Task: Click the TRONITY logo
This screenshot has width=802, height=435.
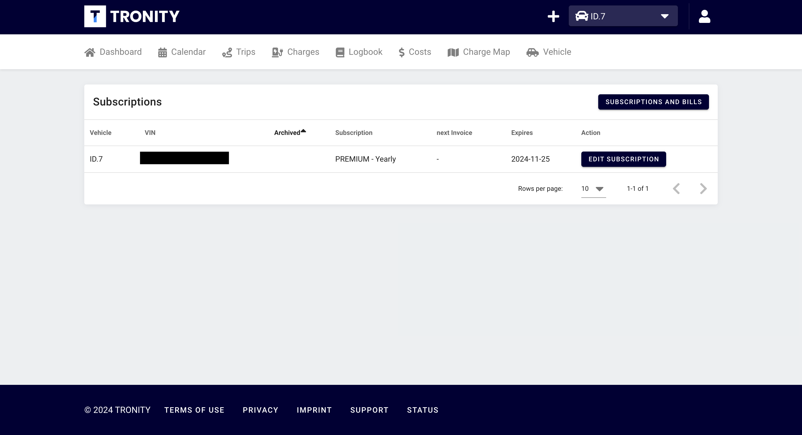Action: pyautogui.click(x=132, y=16)
